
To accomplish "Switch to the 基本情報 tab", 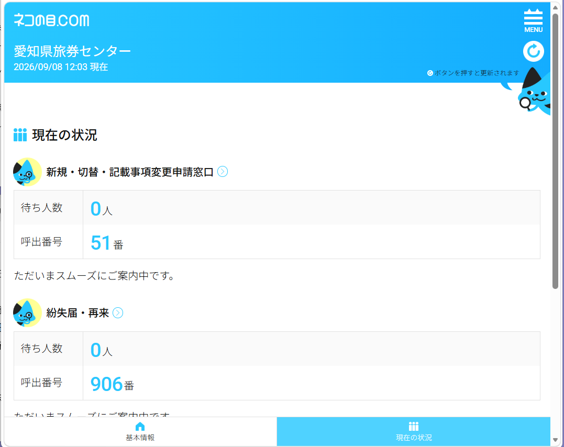I will [140, 431].
